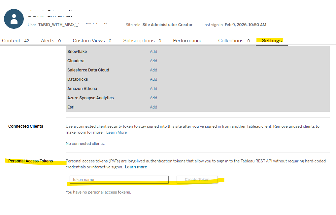Open the Collections tab

[231, 41]
